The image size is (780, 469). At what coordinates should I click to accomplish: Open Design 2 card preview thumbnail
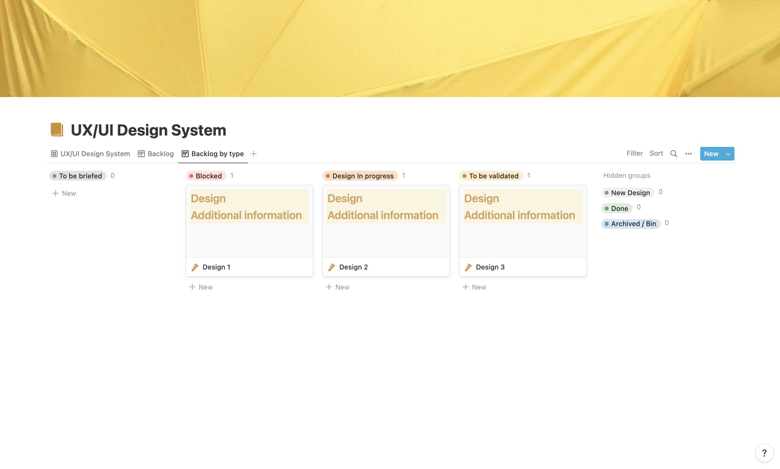pyautogui.click(x=386, y=221)
